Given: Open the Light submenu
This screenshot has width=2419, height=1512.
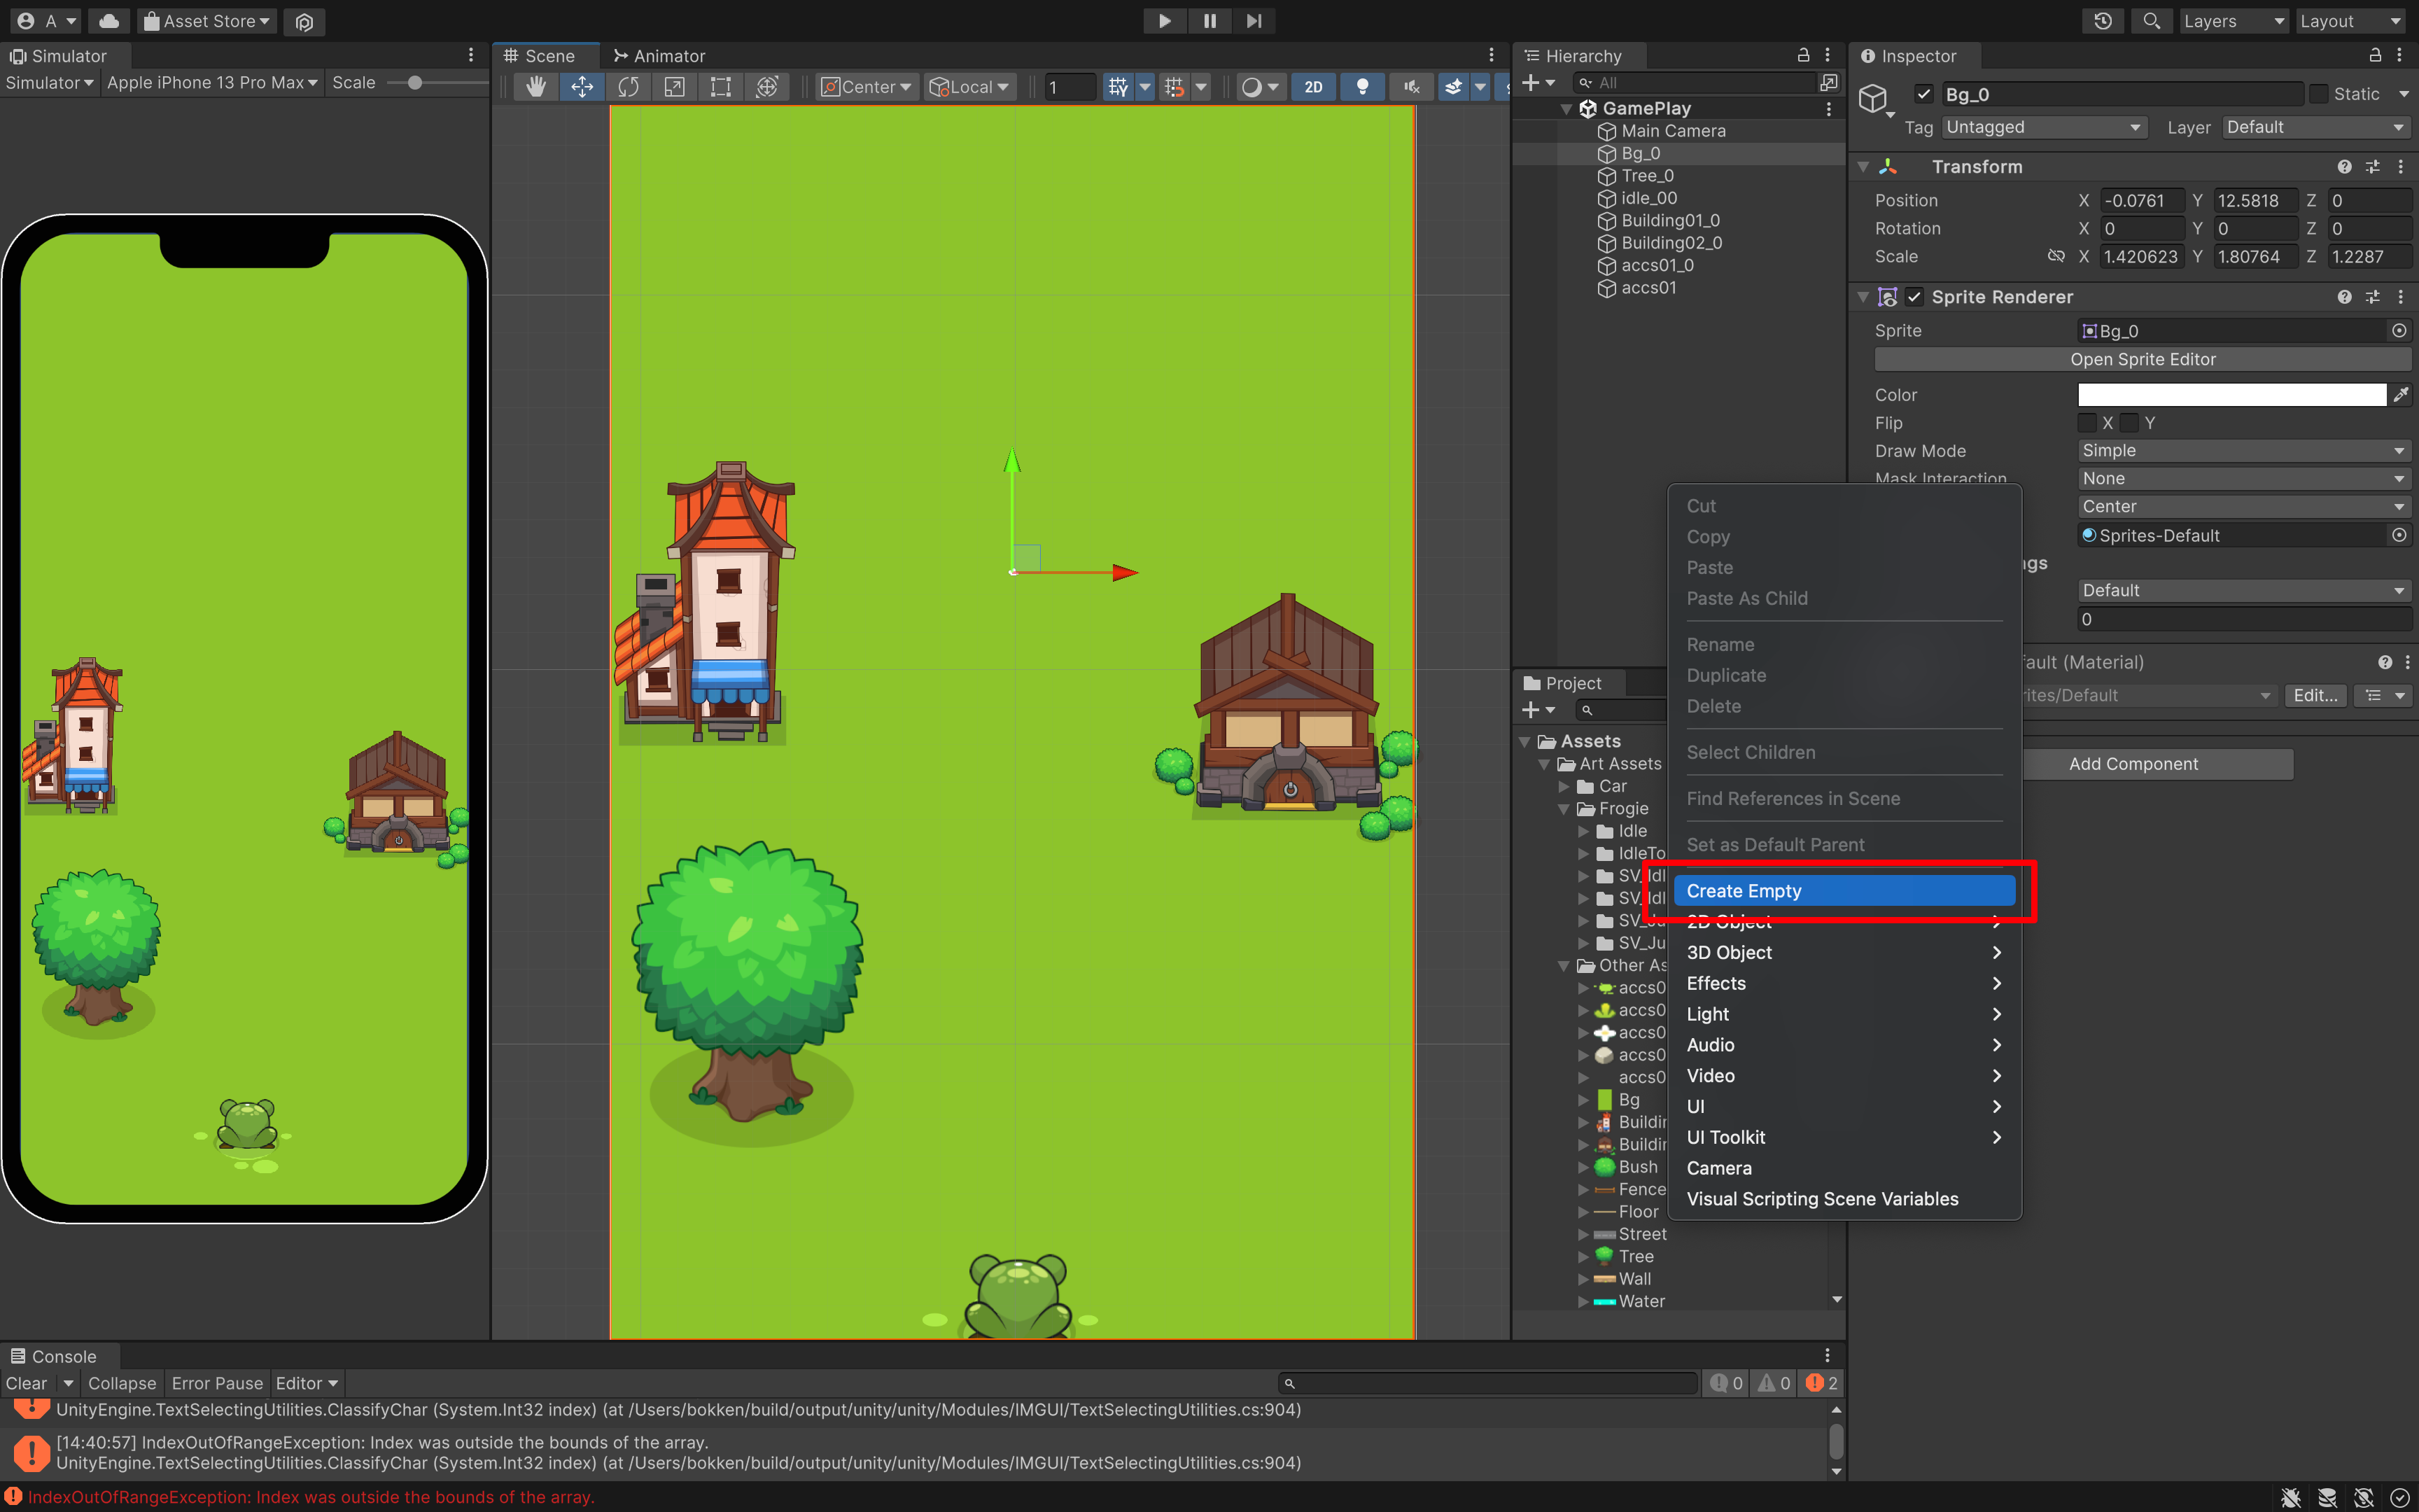Looking at the screenshot, I should [1844, 1014].
